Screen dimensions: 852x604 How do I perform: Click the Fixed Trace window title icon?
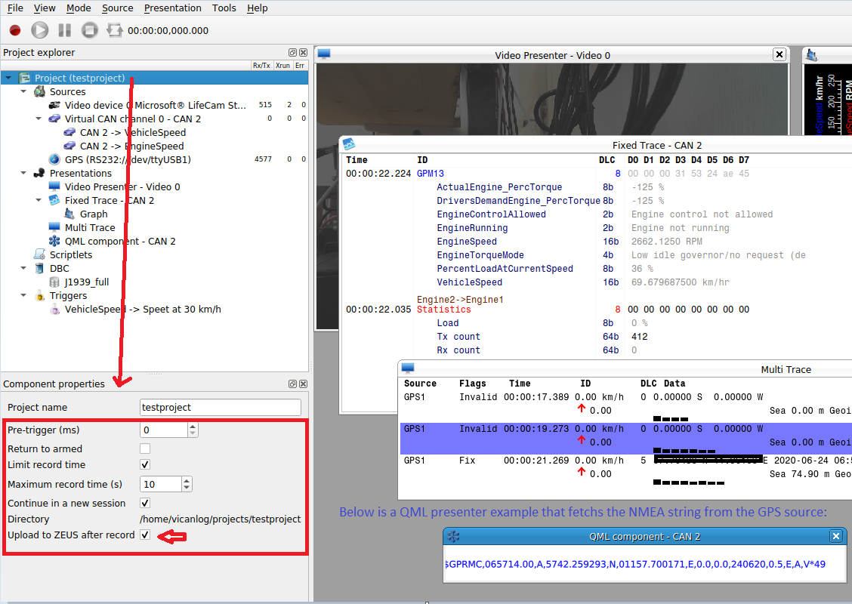click(x=349, y=144)
